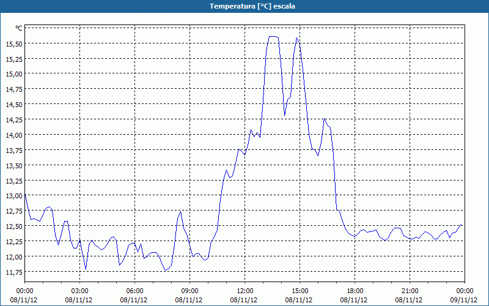Select the 12,00 y-axis label
Viewport: 489px width, 306px height.
coord(14,256)
